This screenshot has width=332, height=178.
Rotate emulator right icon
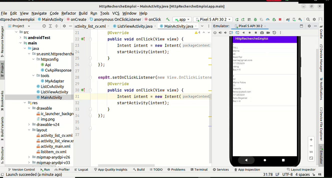[x=237, y=33]
